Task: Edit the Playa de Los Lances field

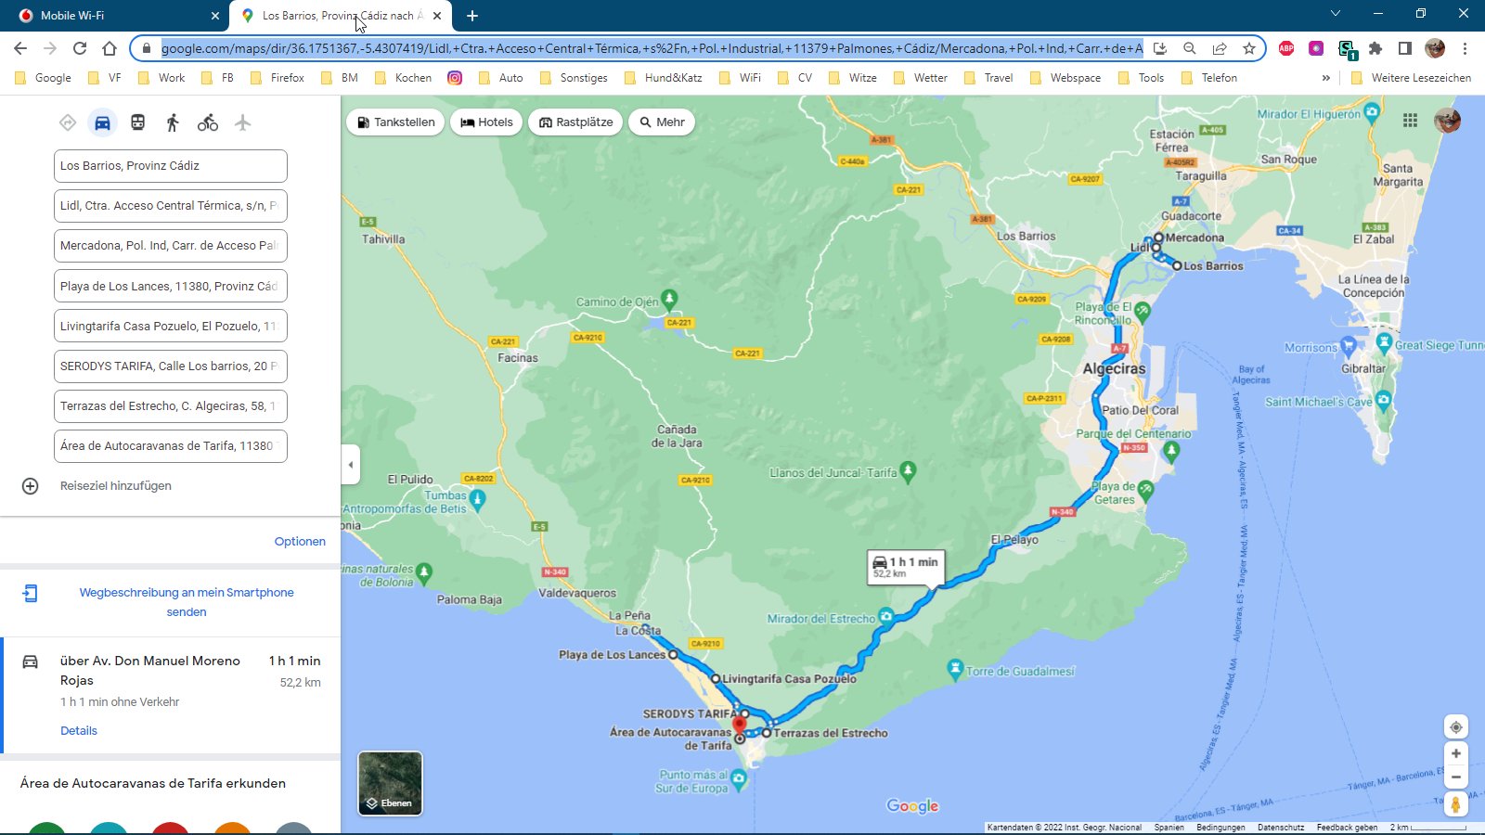Action: point(171,286)
